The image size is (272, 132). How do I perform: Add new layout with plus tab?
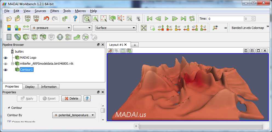[135, 45]
